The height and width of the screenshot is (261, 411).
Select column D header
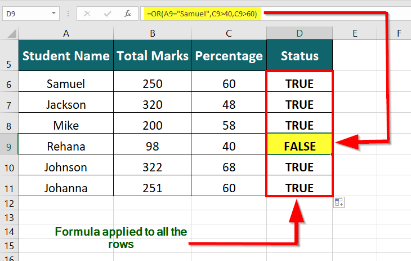[x=300, y=33]
